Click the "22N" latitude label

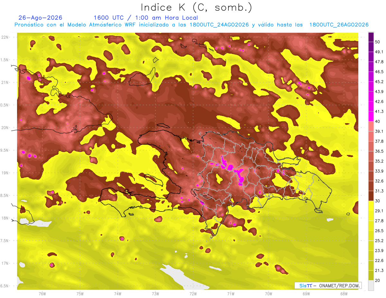coord(5,37)
